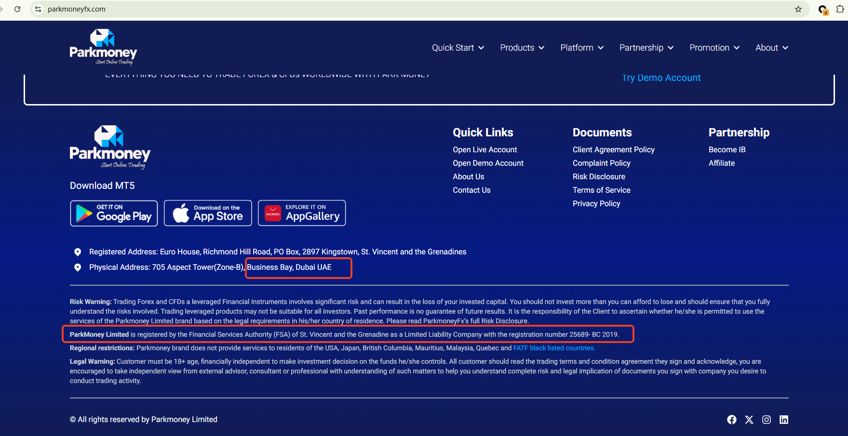Image resolution: width=848 pixels, height=436 pixels.
Task: Go to the Contact Us page
Action: pos(471,190)
